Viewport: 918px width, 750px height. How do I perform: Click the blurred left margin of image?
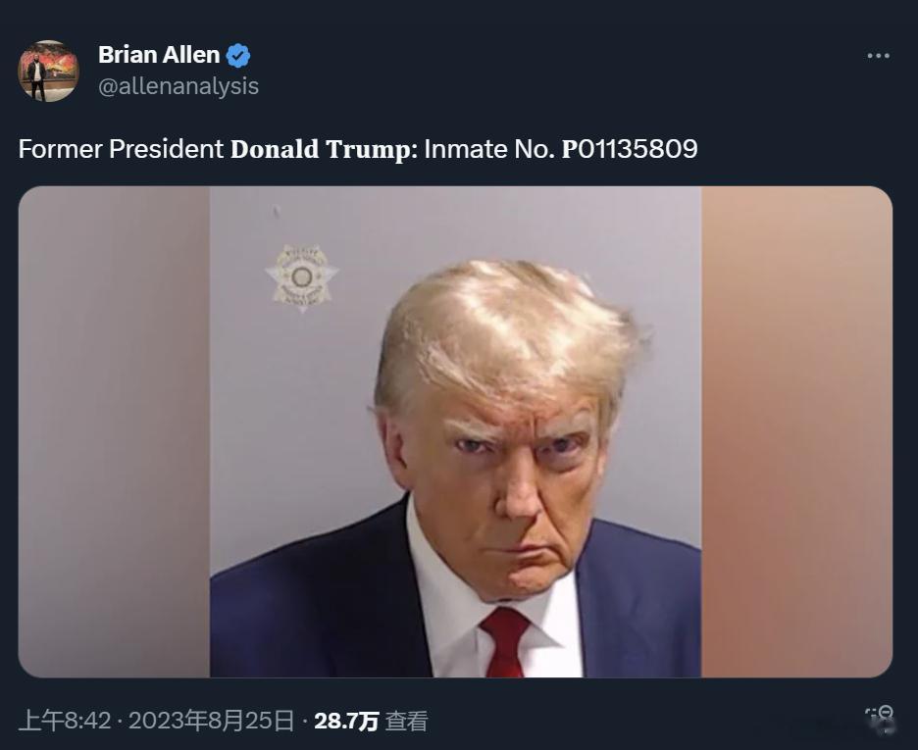(x=114, y=431)
